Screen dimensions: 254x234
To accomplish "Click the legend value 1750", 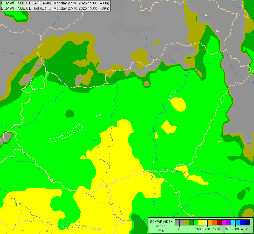I will point(226,229).
